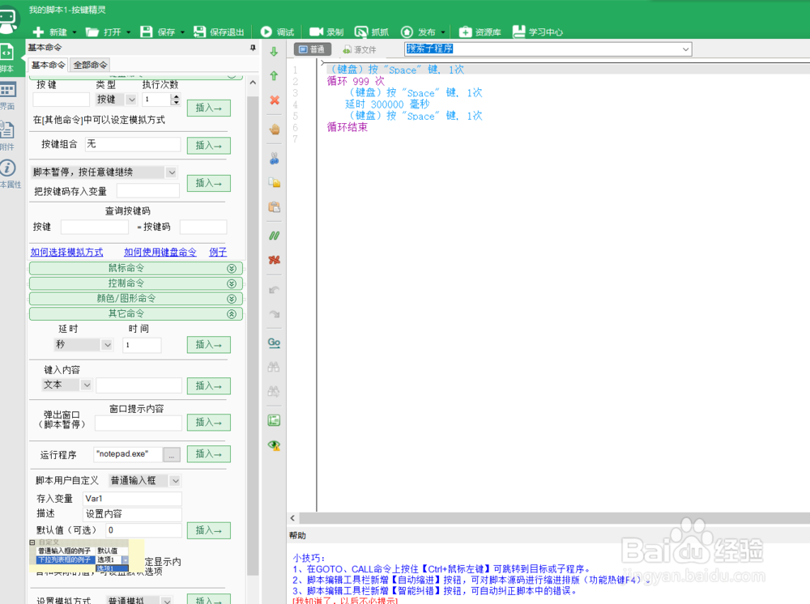The height and width of the screenshot is (604, 810).
Task: Open the 抓抓 screen capture tool
Action: tap(372, 32)
